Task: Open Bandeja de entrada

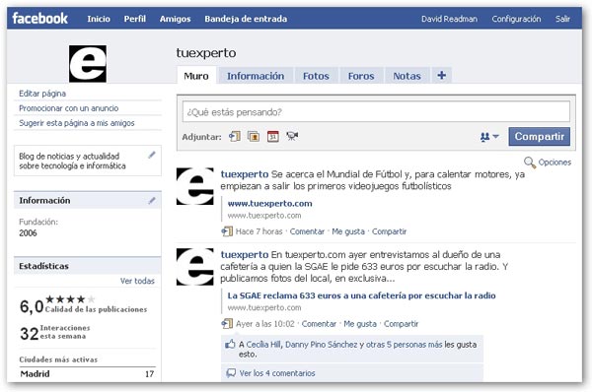Action: [x=246, y=19]
